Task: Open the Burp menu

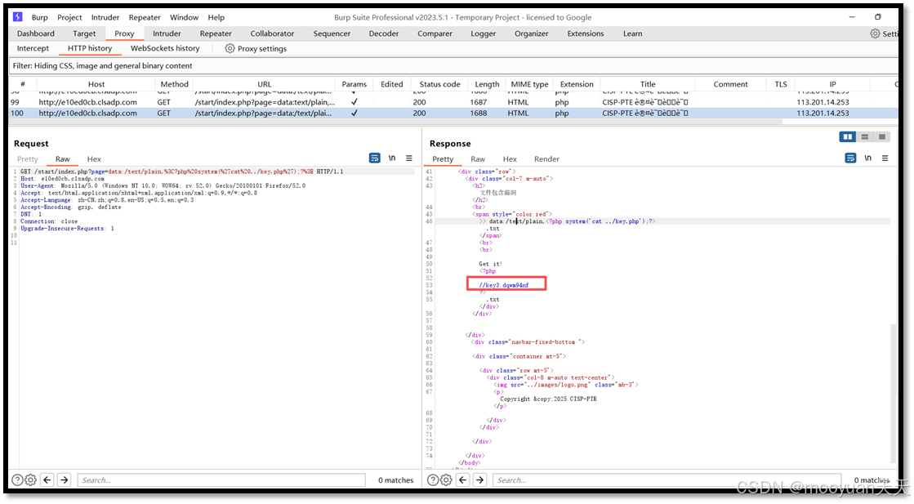Action: (40, 17)
